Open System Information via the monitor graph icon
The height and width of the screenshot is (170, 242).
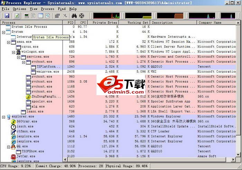pos(27,16)
